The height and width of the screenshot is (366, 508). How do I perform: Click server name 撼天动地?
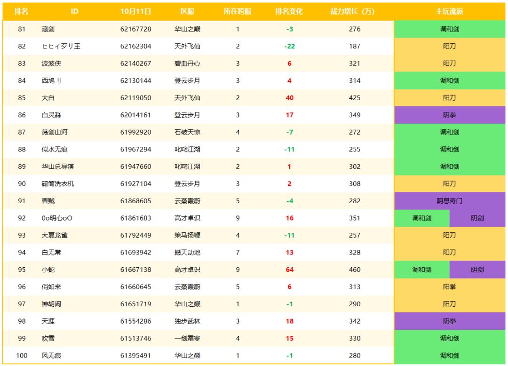(187, 252)
